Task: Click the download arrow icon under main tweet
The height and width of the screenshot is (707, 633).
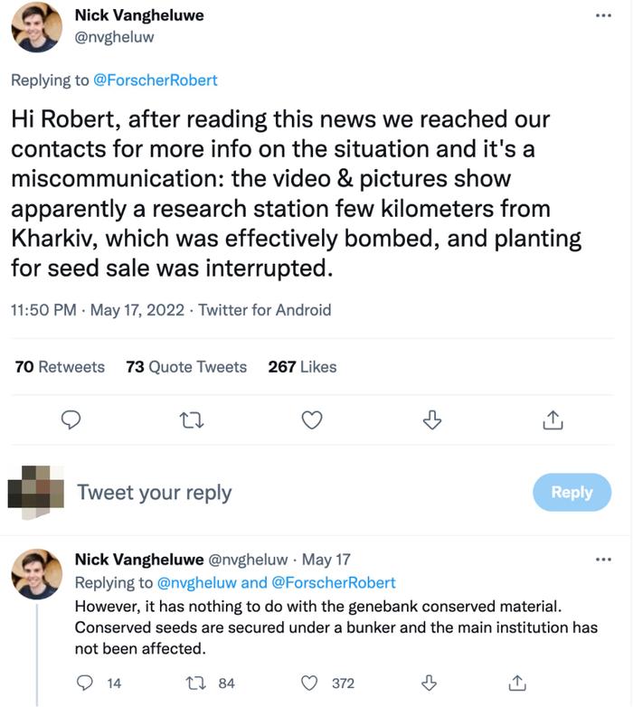Action: (432, 419)
